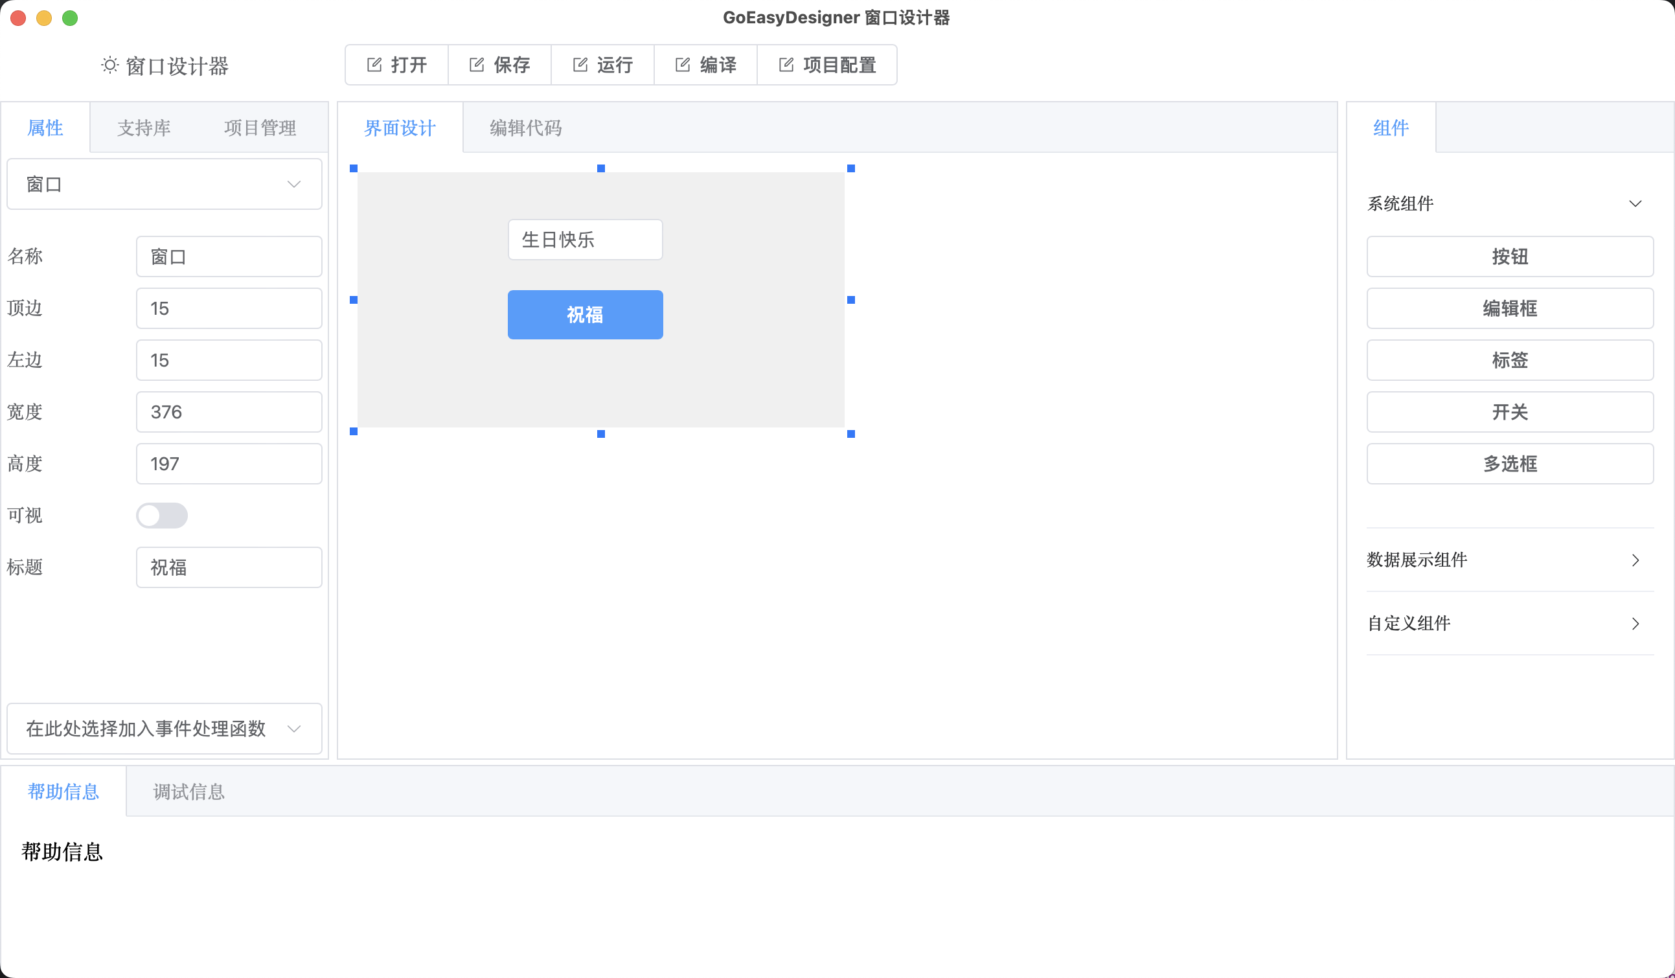The height and width of the screenshot is (978, 1675).
Task: Click the edit icon on 运行 button
Action: (580, 65)
